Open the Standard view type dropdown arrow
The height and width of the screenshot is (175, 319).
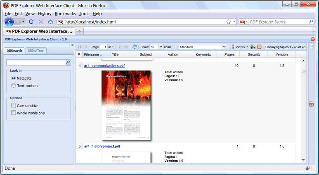[x=224, y=47]
